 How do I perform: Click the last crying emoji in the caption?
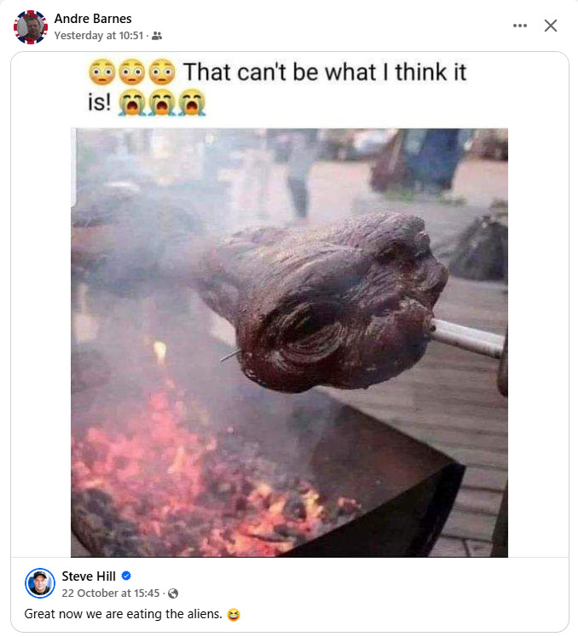pyautogui.click(x=192, y=103)
